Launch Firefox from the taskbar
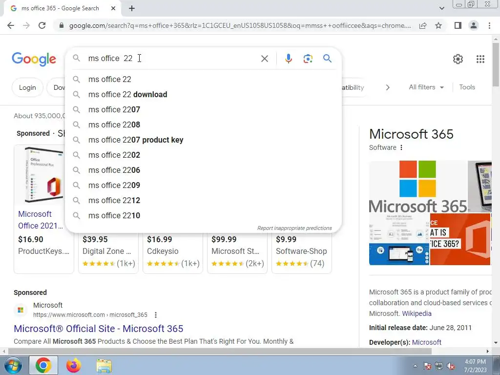 (74, 365)
